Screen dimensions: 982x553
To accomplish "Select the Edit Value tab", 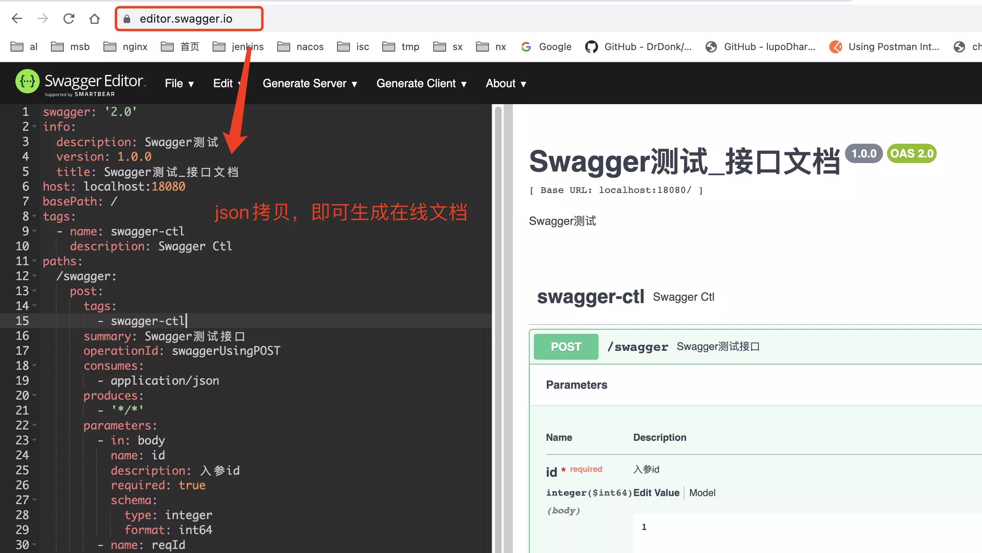I will pos(656,493).
